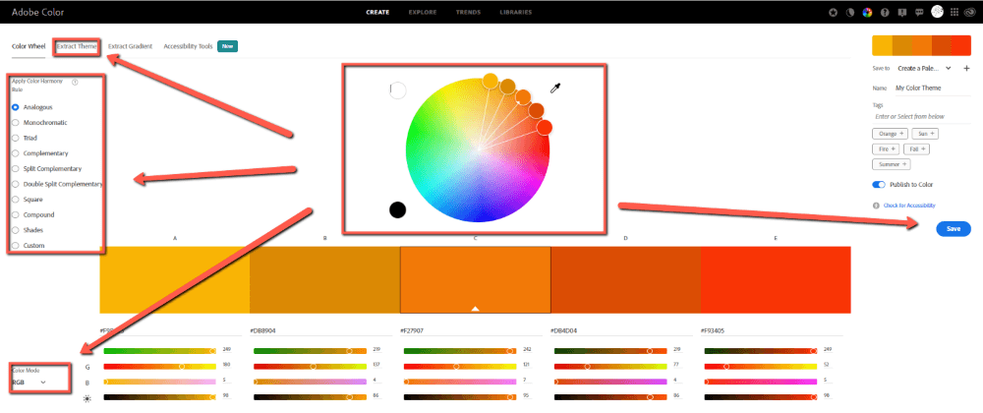Image resolution: width=983 pixels, height=413 pixels.
Task: Click the info icon beside Apply Color Harmony Rule
Action: pyautogui.click(x=75, y=82)
